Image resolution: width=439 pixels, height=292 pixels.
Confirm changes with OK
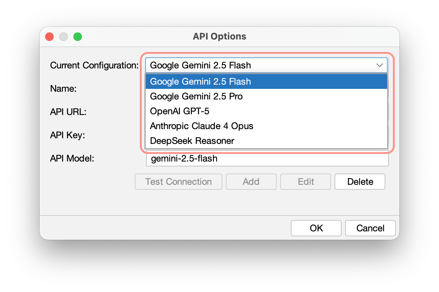click(316, 228)
